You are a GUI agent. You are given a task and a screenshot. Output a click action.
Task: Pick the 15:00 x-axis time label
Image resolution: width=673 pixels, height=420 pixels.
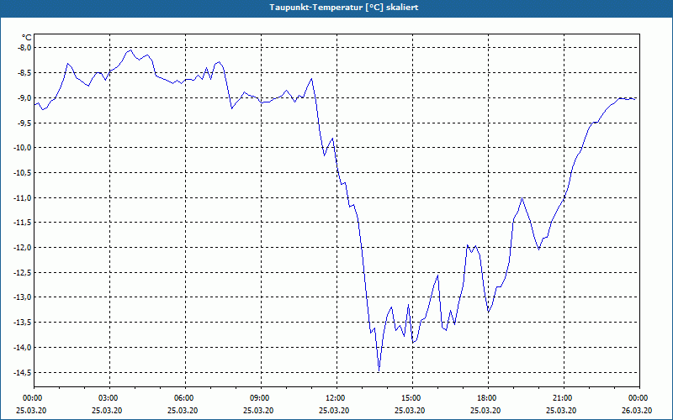tap(411, 398)
